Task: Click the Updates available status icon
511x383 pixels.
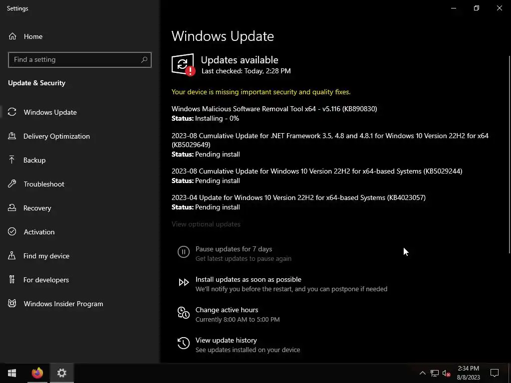Action: pos(183,64)
